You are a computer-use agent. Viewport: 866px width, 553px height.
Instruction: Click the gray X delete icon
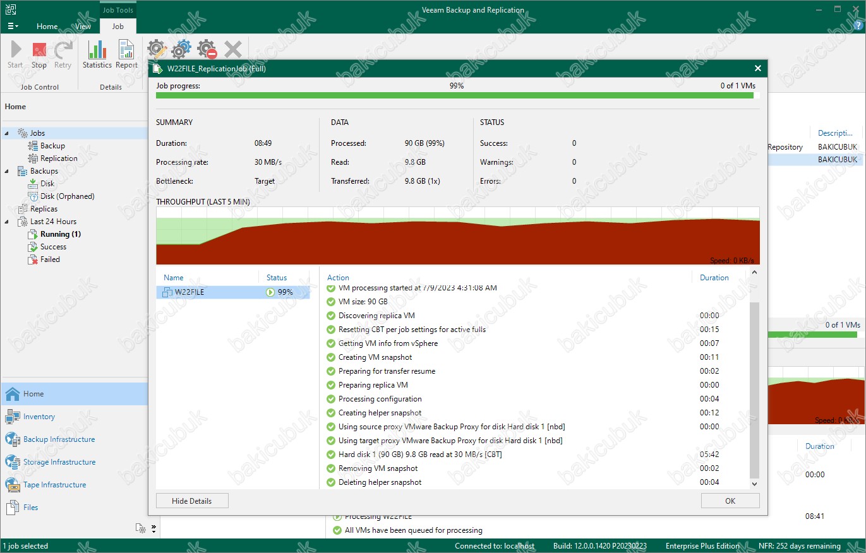pyautogui.click(x=232, y=49)
